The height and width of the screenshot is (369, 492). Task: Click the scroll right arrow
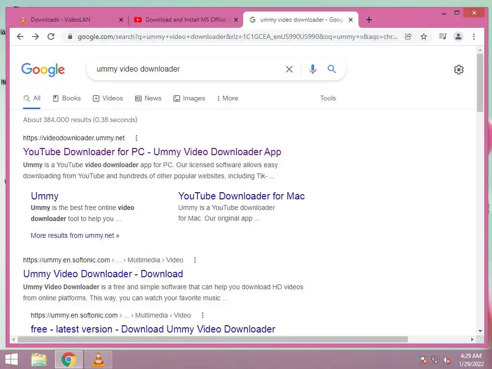click(472, 340)
